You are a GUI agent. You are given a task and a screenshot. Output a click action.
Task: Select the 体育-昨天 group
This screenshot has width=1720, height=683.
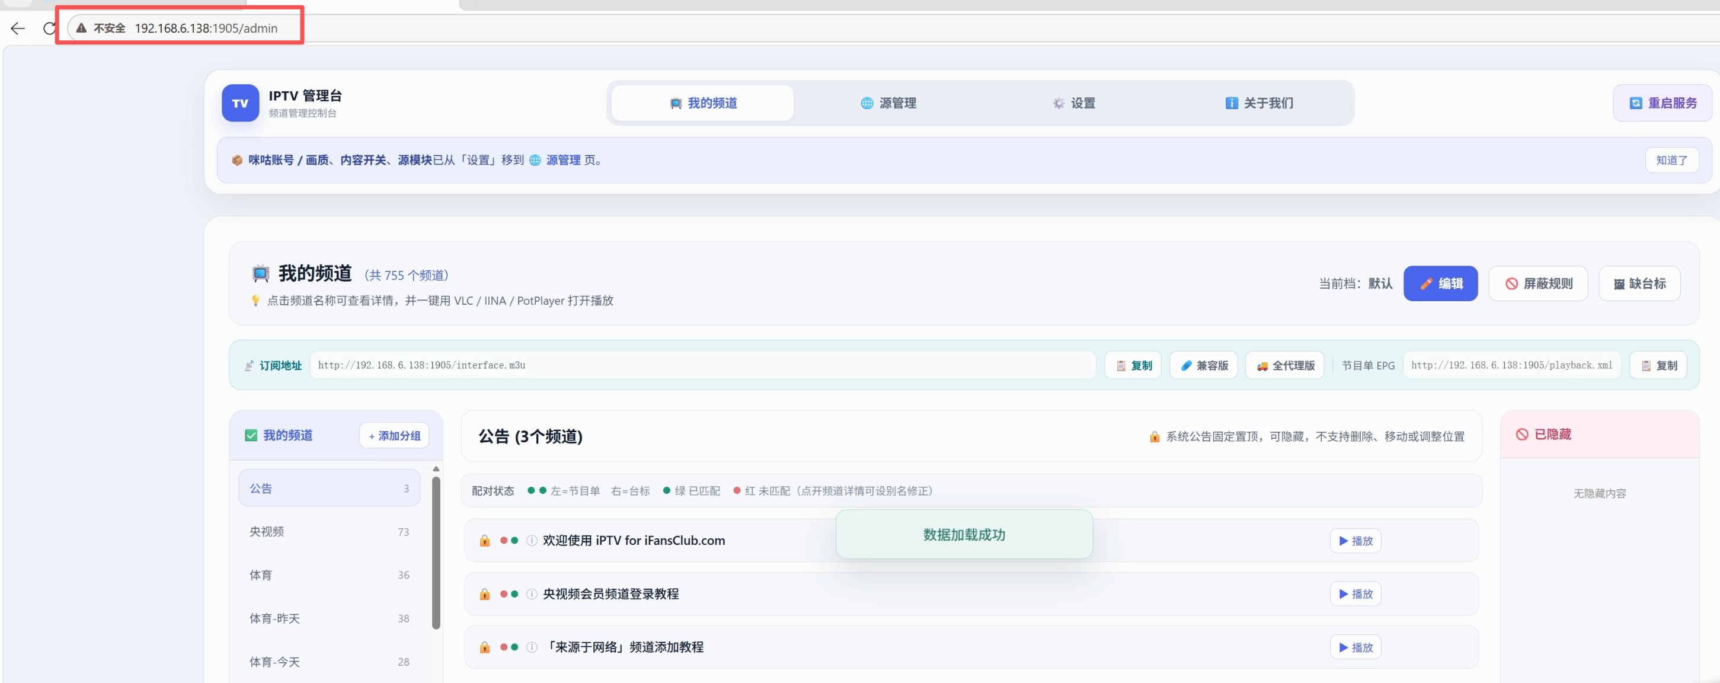point(329,618)
